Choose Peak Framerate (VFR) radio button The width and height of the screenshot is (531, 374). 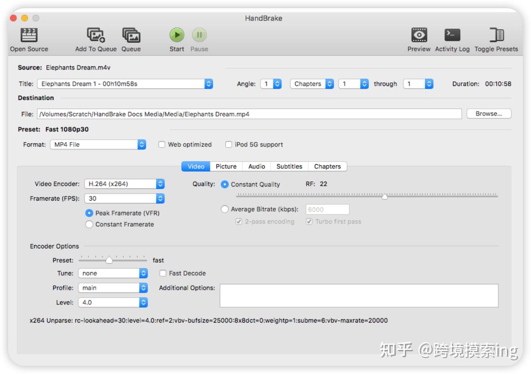coord(89,213)
